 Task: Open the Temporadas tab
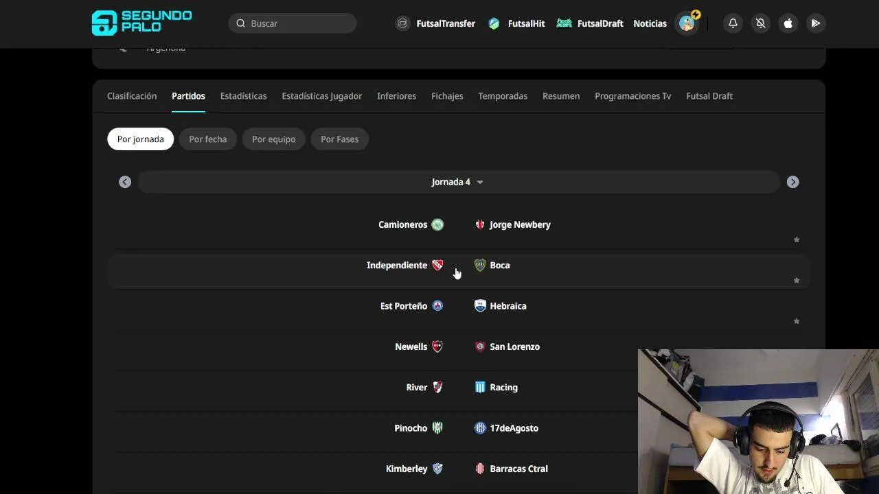point(503,96)
